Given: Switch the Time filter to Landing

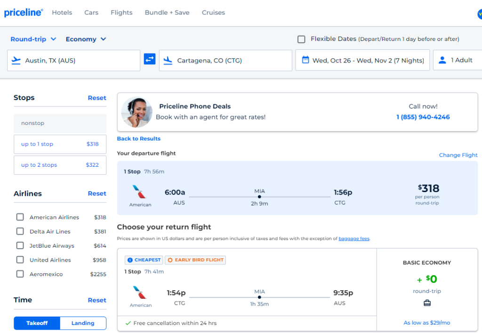Looking at the screenshot, I should click(x=83, y=323).
